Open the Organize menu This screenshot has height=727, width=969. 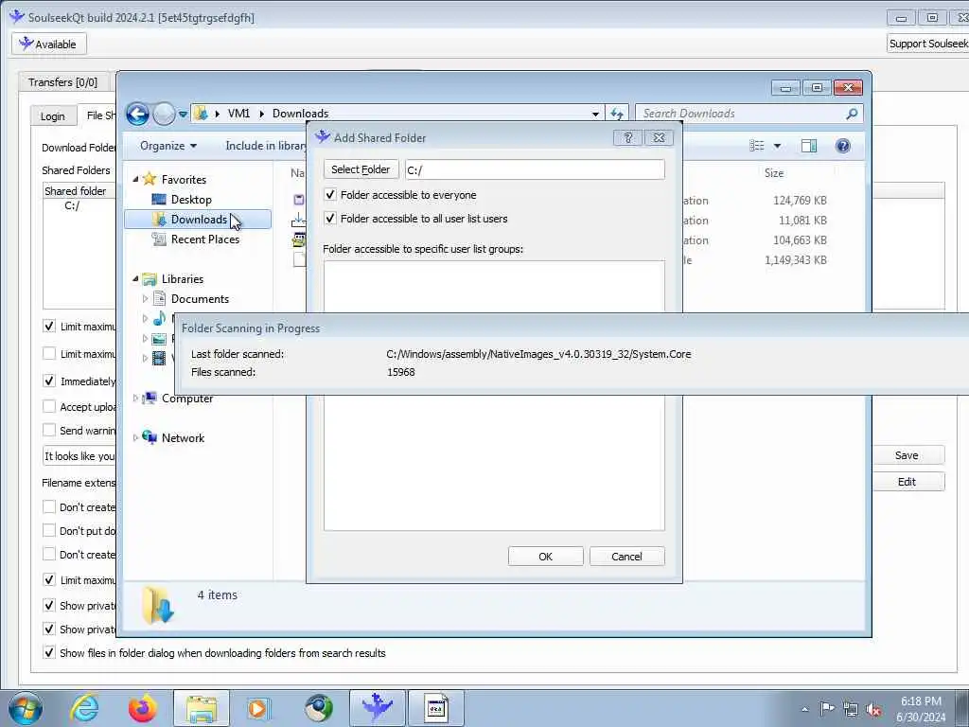(168, 146)
